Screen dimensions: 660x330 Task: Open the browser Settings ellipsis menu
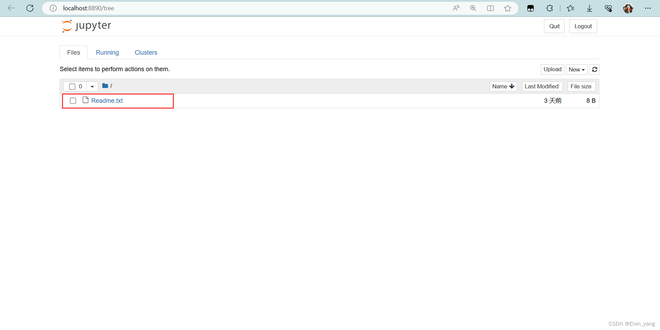[648, 8]
